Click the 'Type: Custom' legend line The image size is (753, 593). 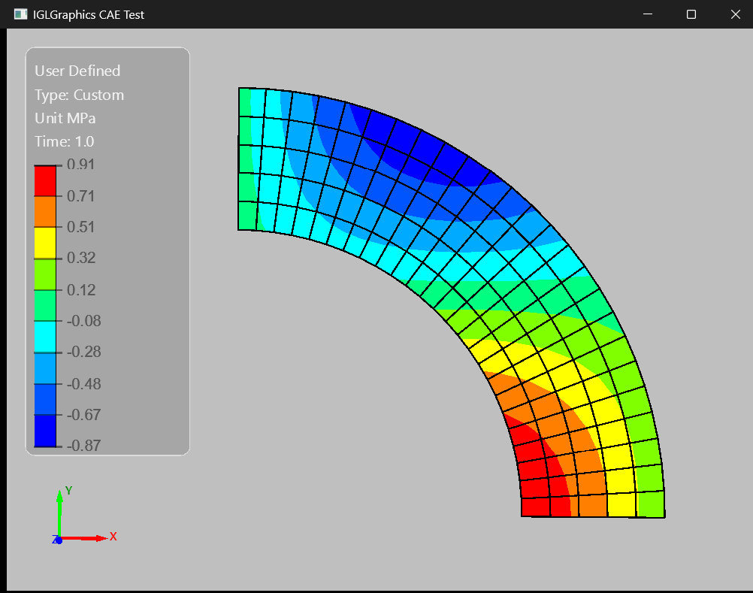point(79,95)
